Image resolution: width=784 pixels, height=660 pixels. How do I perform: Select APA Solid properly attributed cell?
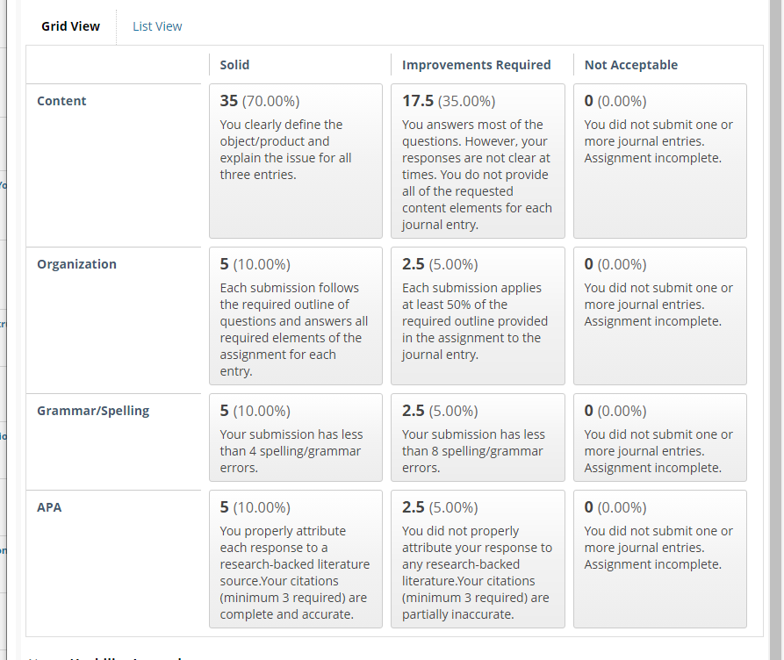click(x=296, y=559)
